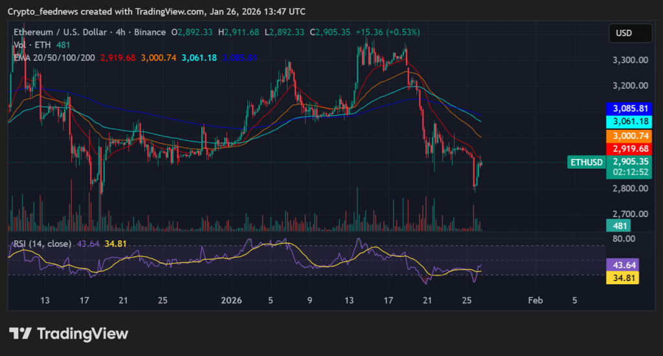This screenshot has width=663, height=356.
Task: Click the current price label 2,905.35
Action: [x=631, y=162]
